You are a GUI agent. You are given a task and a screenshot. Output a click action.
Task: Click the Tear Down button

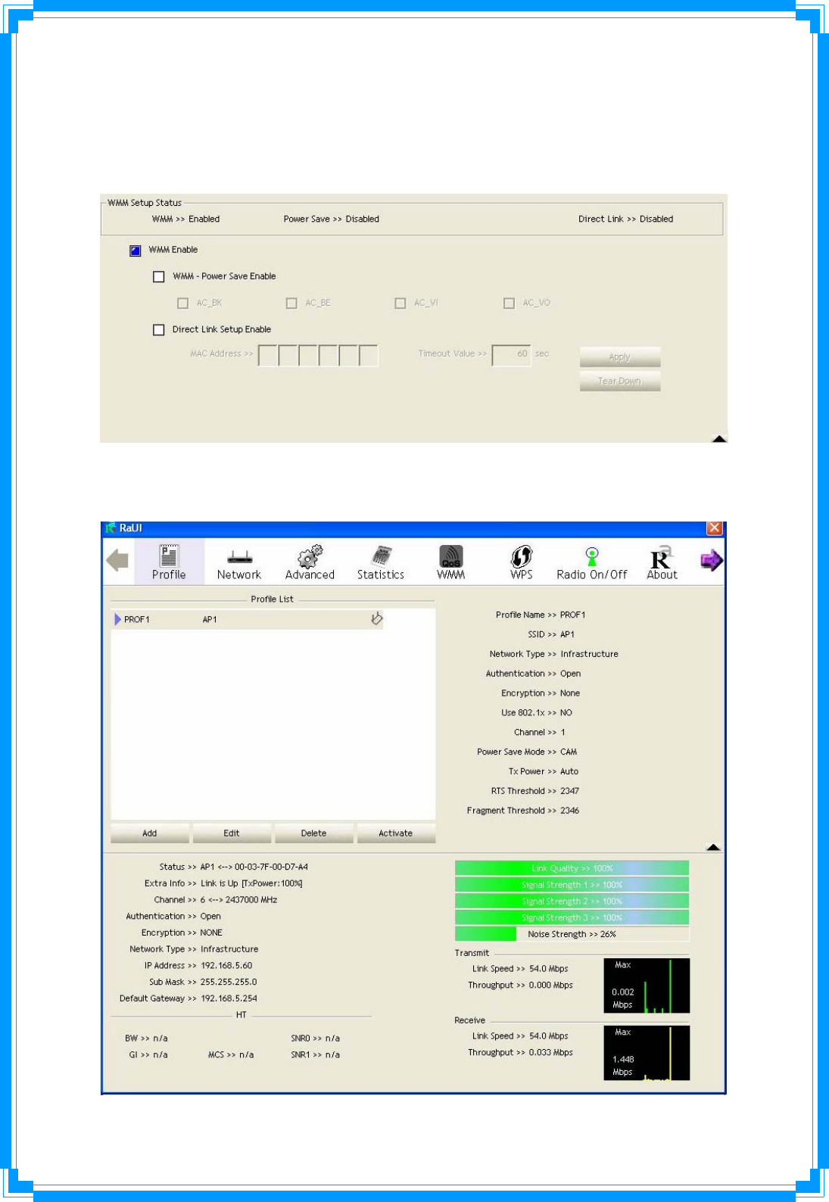click(620, 381)
